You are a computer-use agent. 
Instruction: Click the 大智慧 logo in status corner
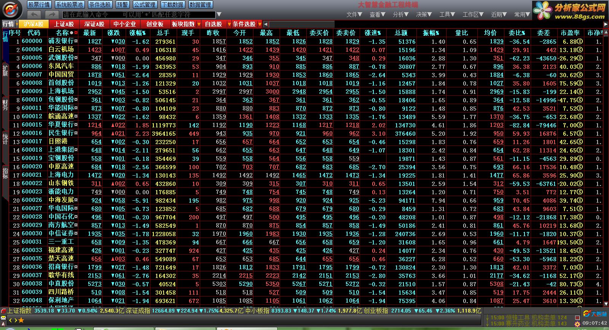(x=595, y=314)
